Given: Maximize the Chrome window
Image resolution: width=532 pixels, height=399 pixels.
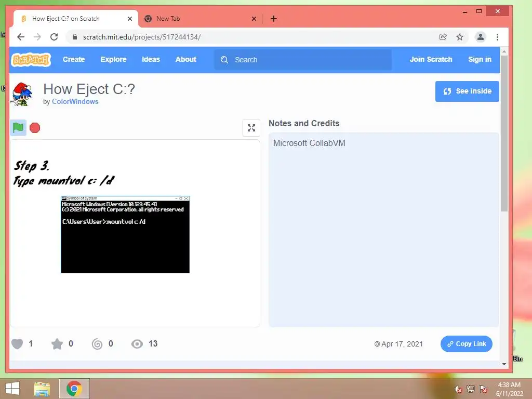Looking at the screenshot, I should pos(478,11).
